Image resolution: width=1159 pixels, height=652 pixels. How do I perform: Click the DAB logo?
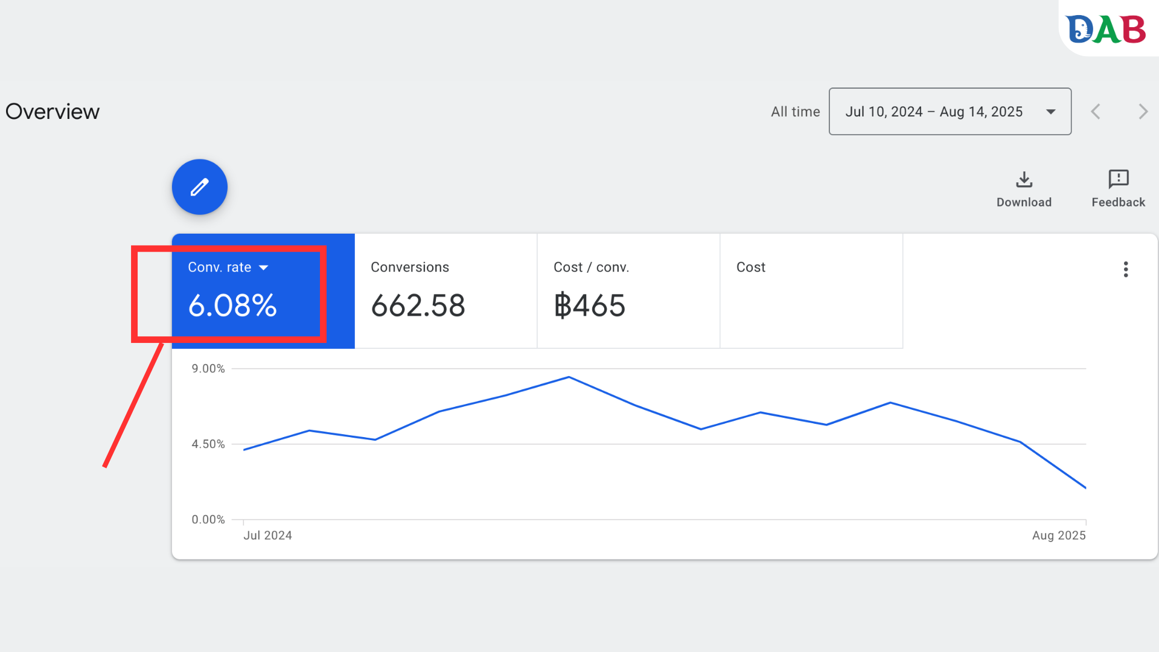(1106, 29)
